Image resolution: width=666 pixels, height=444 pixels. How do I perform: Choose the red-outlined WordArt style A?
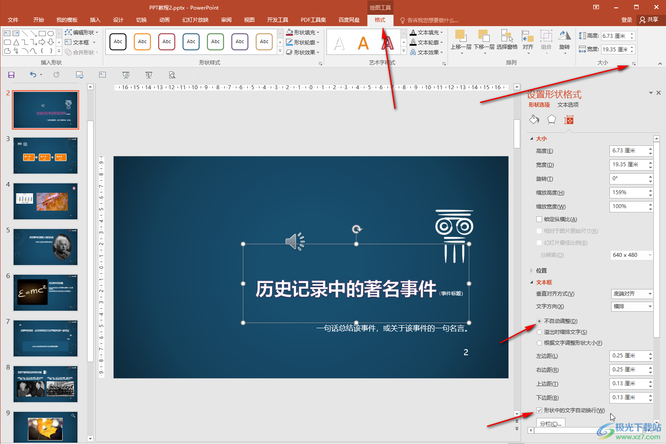[387, 43]
